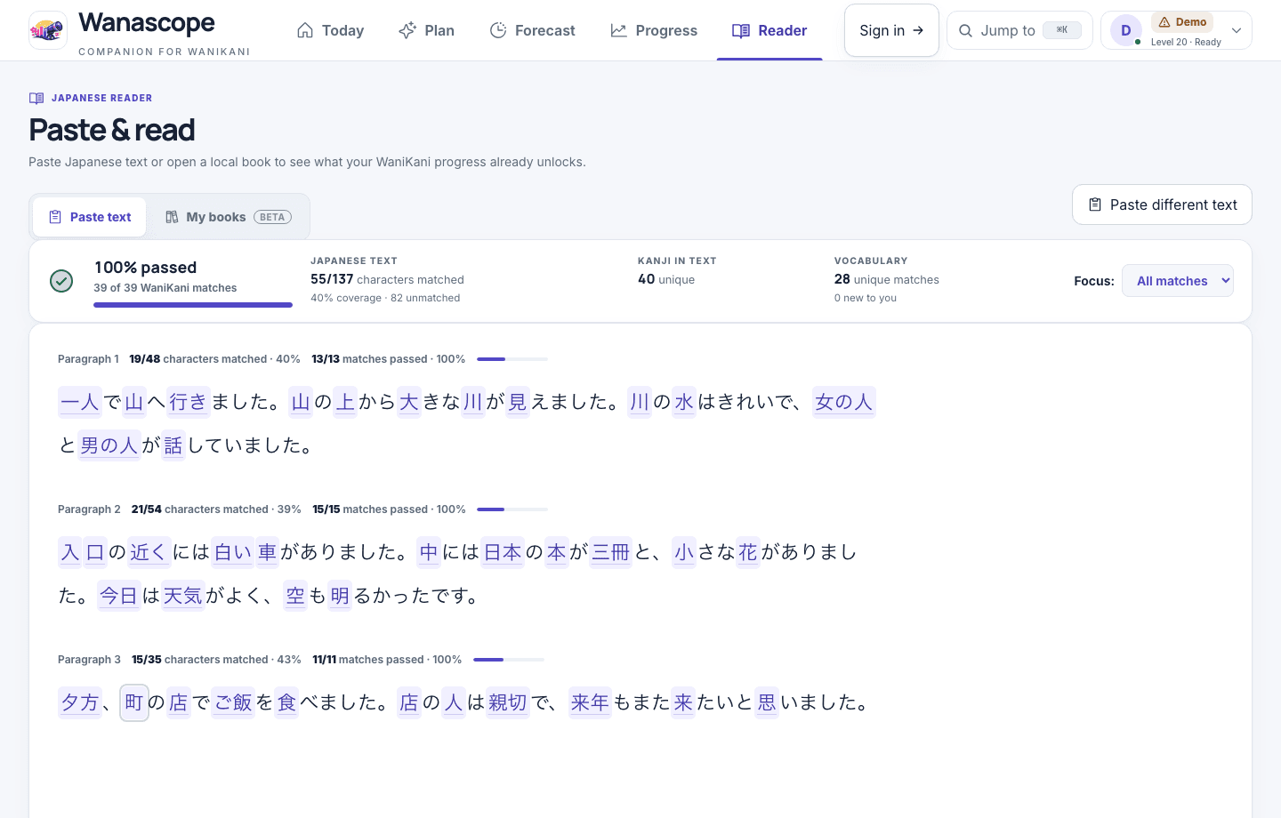Open the Jump to search field
The width and height of the screenshot is (1281, 818).
point(1019,30)
